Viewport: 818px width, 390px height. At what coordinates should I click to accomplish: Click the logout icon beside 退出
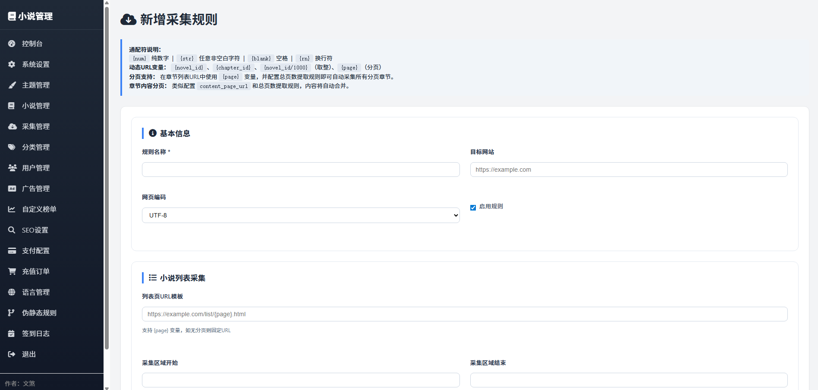pyautogui.click(x=12, y=354)
